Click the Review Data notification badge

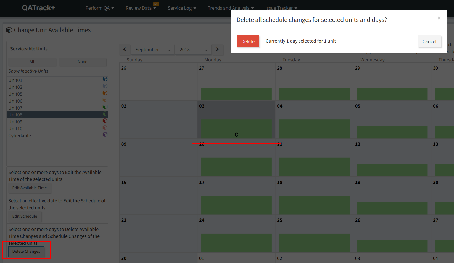[x=156, y=4]
